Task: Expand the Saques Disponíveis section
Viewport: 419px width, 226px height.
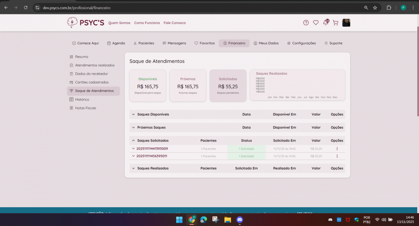Action: 133,115
